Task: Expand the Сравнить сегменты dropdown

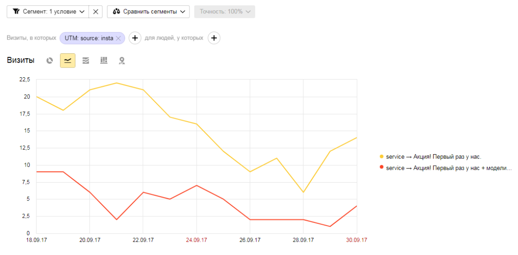Action: 148,12
